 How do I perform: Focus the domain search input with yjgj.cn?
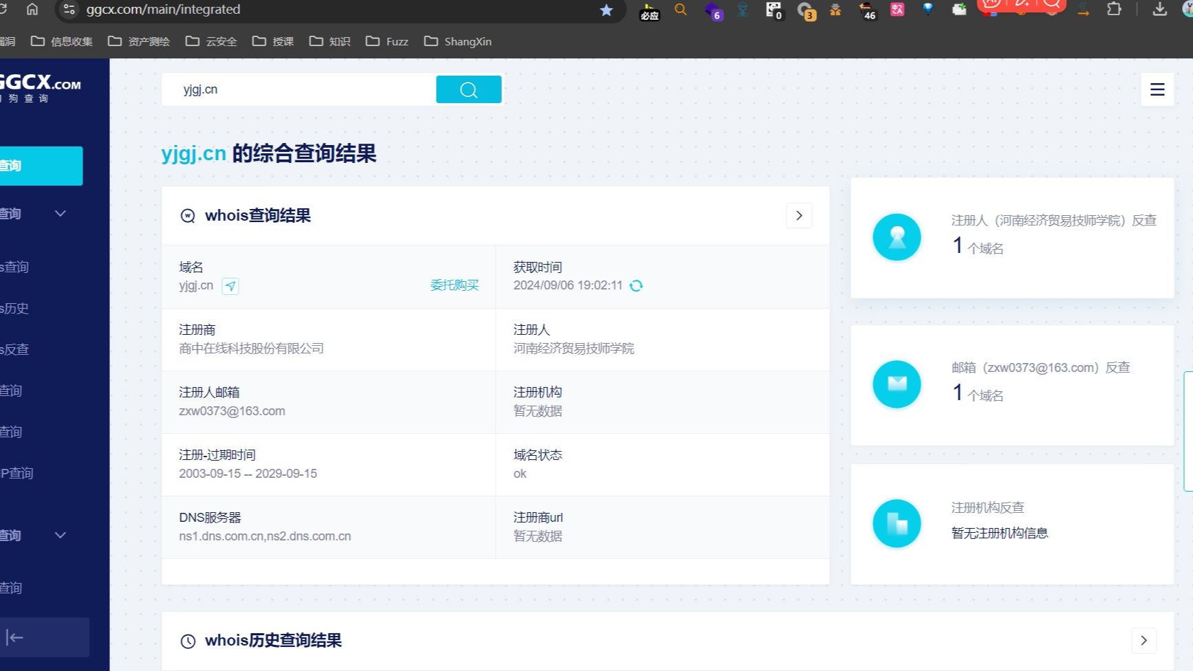pyautogui.click(x=299, y=89)
